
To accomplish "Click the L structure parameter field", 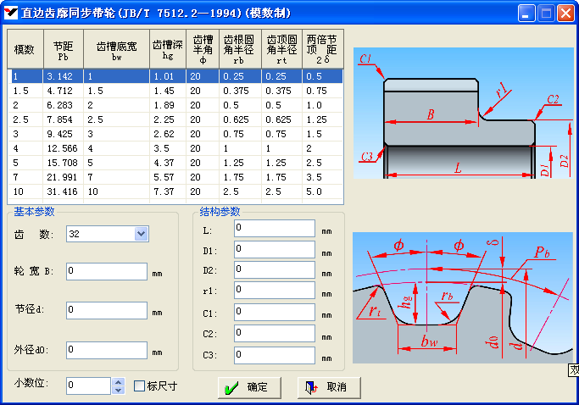I will 274,229.
